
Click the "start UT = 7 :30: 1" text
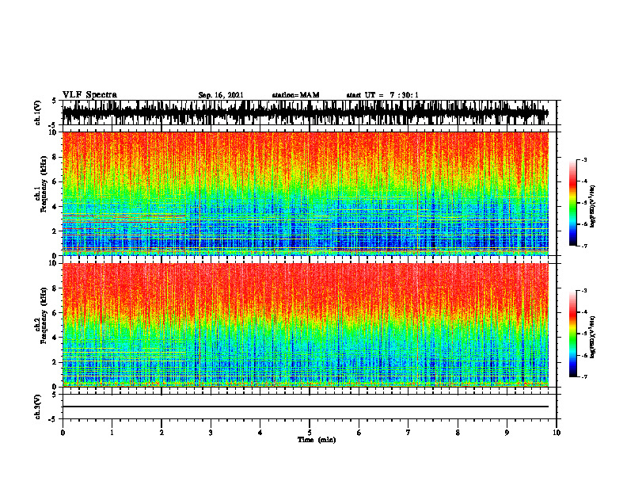pos(382,95)
